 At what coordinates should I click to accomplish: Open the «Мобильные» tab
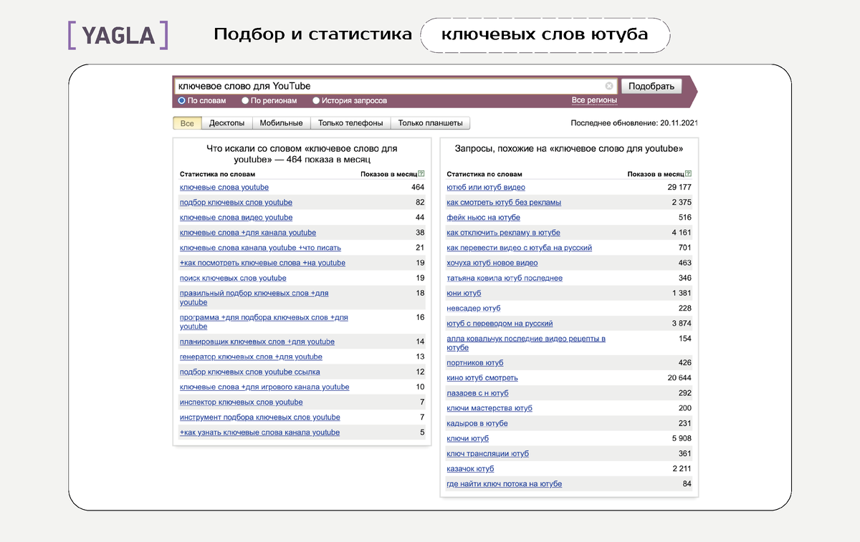281,122
